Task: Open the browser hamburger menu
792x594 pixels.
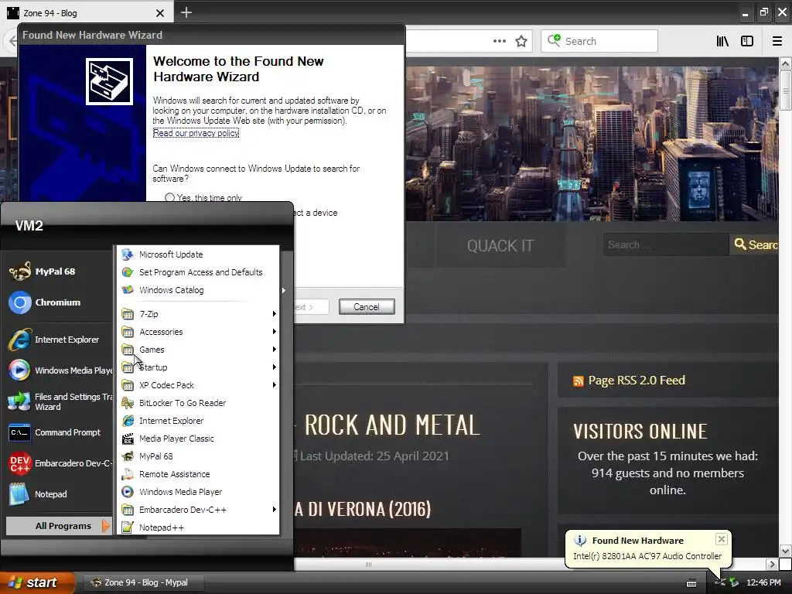Action: point(777,41)
